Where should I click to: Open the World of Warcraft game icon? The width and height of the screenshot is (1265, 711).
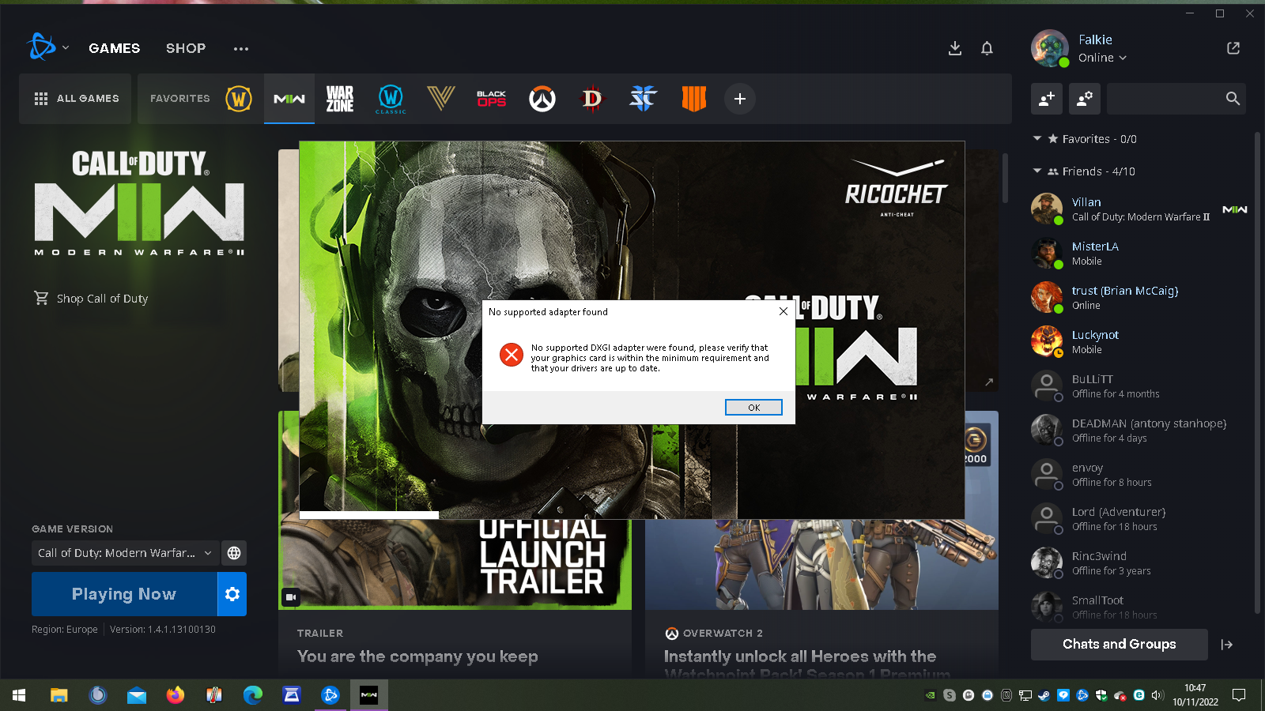click(239, 99)
